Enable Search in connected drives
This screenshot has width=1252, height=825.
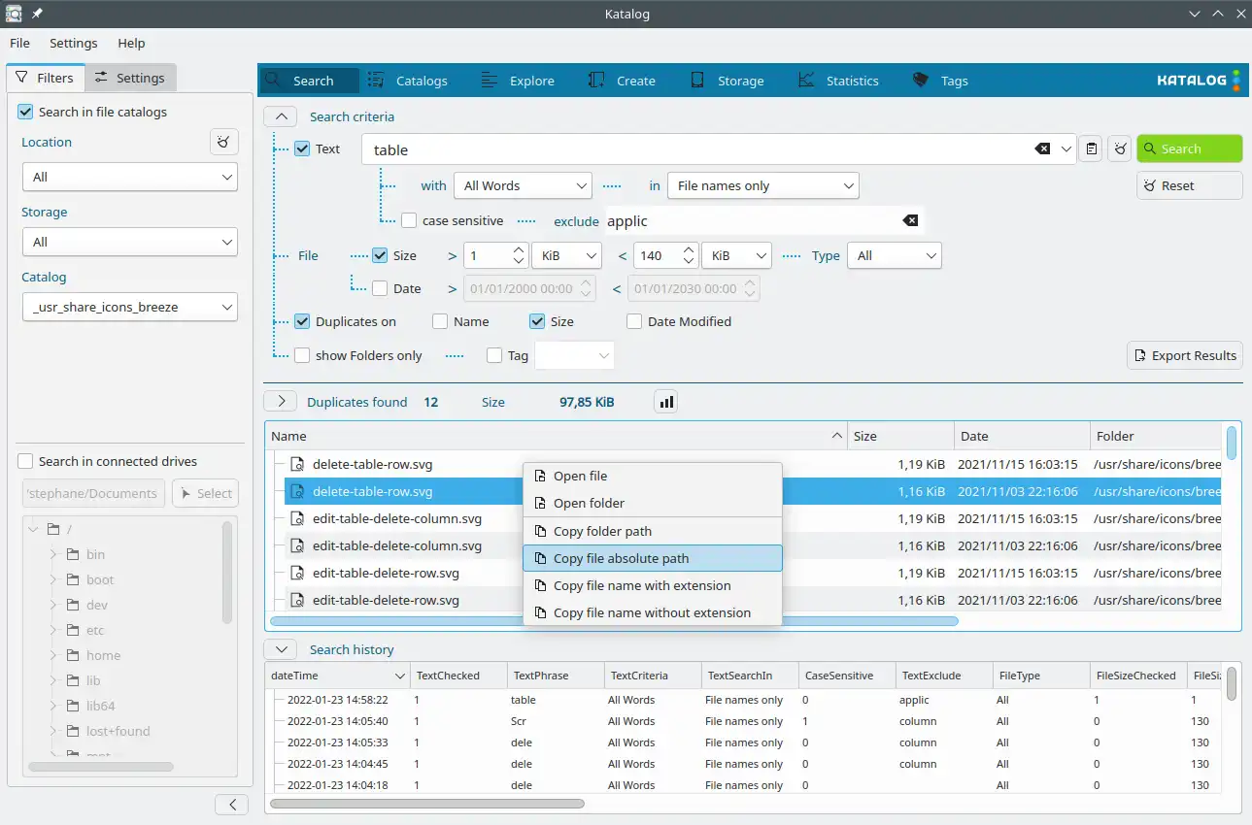click(26, 461)
